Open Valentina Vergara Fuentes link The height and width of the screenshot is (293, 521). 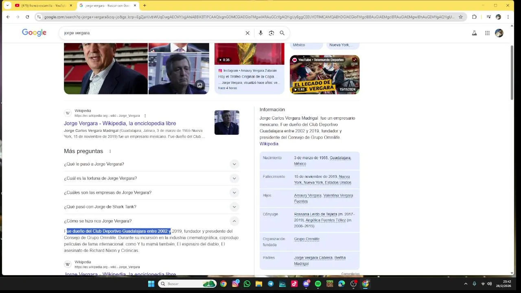coord(324,198)
